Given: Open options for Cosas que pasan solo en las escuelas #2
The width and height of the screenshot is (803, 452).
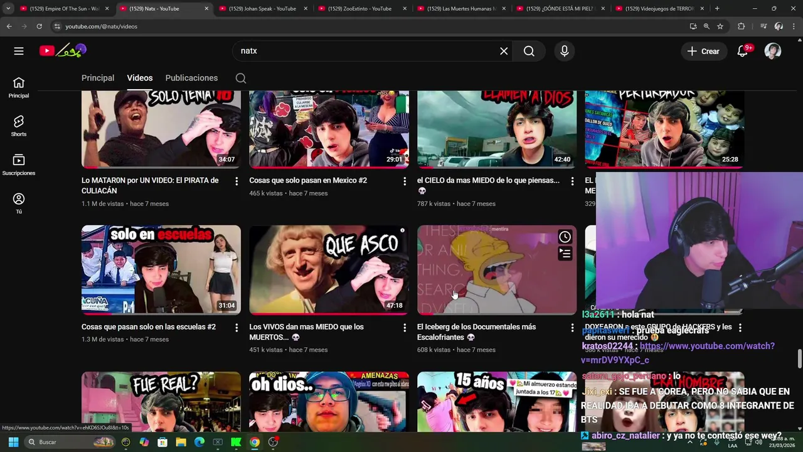Looking at the screenshot, I should (x=237, y=327).
